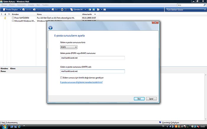Image resolution: width=207 pixels, height=129 pixels.
Task: Show hidden tray icons arrow
Action: click(x=167, y=126)
